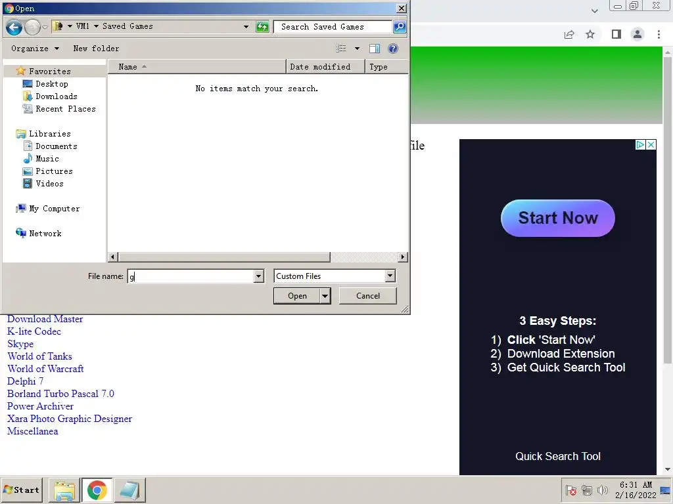Open Documents library

tap(57, 146)
